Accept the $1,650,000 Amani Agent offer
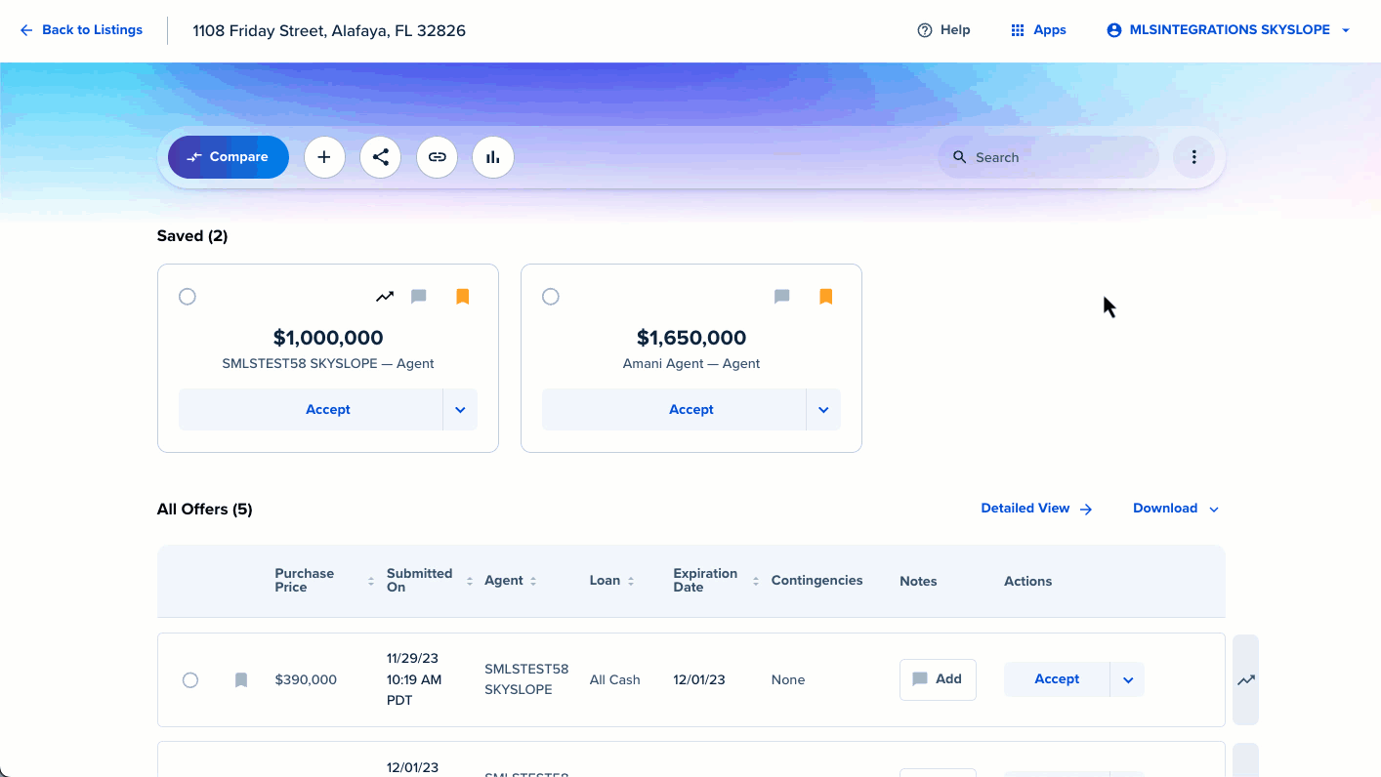The height and width of the screenshot is (777, 1381). pyautogui.click(x=674, y=410)
